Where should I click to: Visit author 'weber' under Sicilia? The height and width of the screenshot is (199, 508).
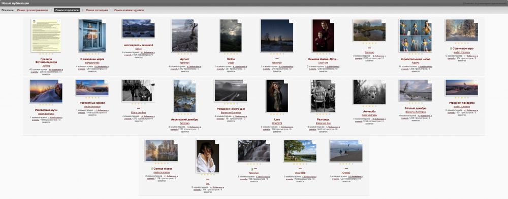click(231, 63)
